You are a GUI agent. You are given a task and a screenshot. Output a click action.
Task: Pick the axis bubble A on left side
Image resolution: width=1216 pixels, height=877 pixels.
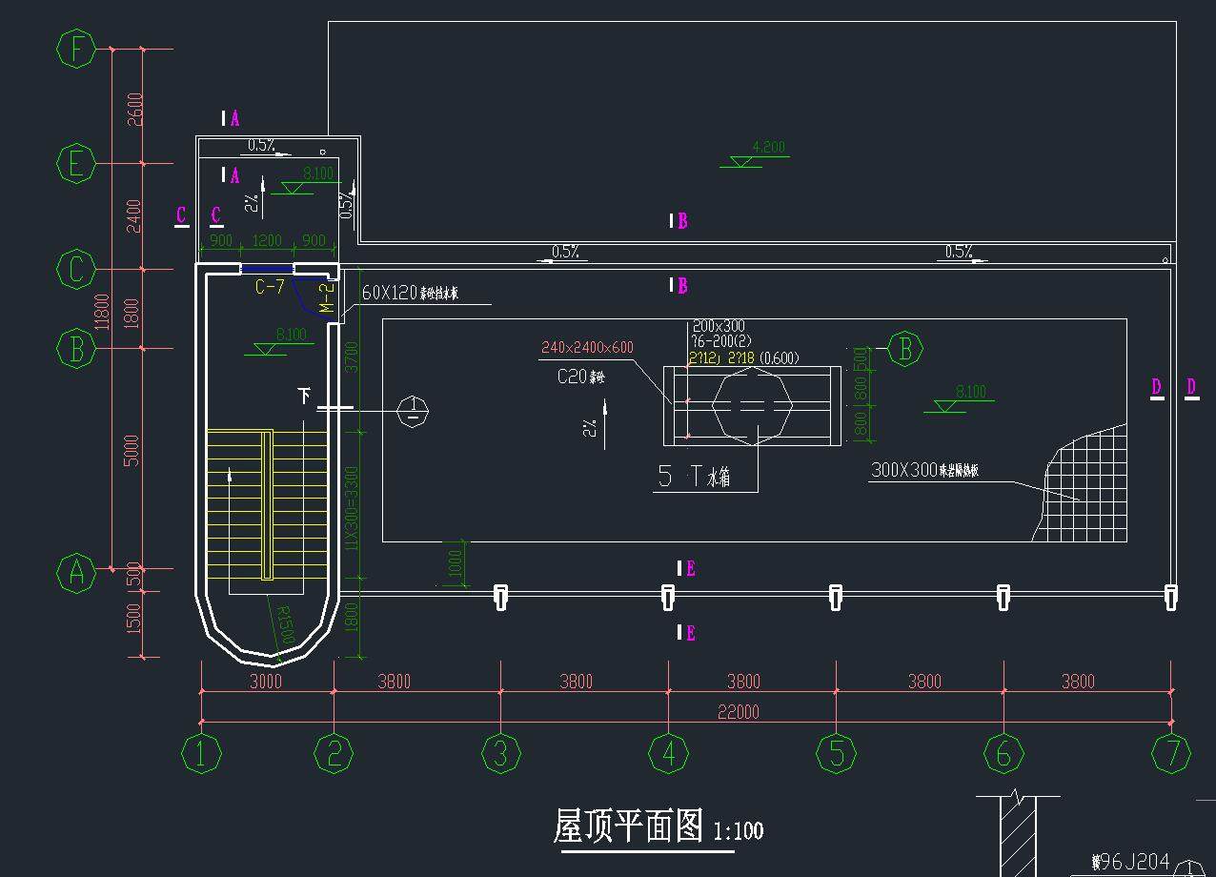click(x=76, y=574)
